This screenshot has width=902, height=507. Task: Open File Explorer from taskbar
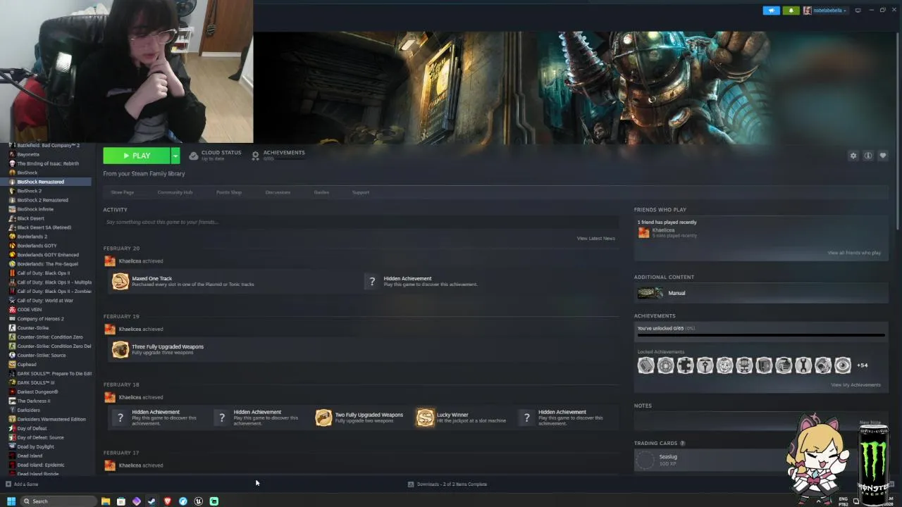point(106,501)
